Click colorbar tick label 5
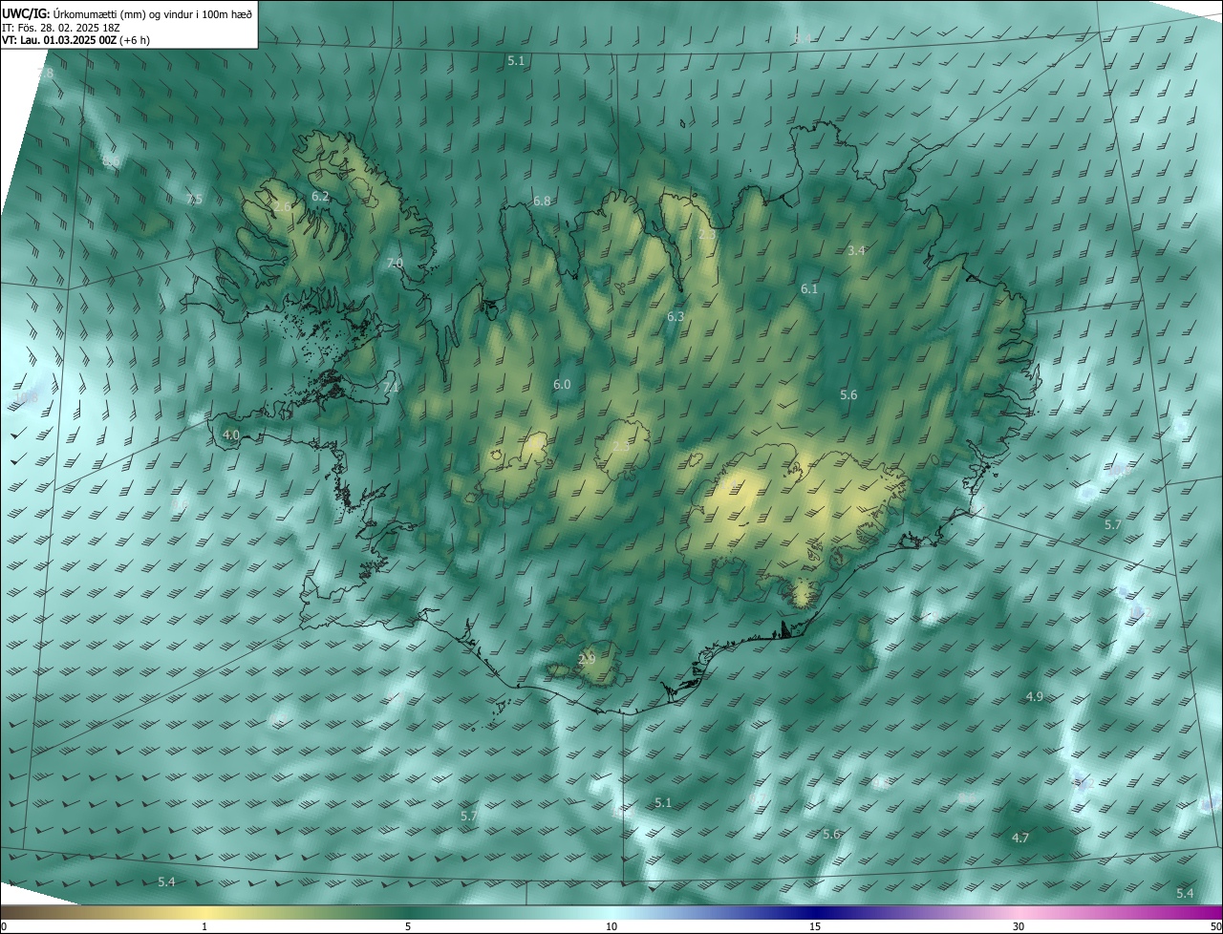Viewport: 1223px width, 934px height. click(x=408, y=927)
